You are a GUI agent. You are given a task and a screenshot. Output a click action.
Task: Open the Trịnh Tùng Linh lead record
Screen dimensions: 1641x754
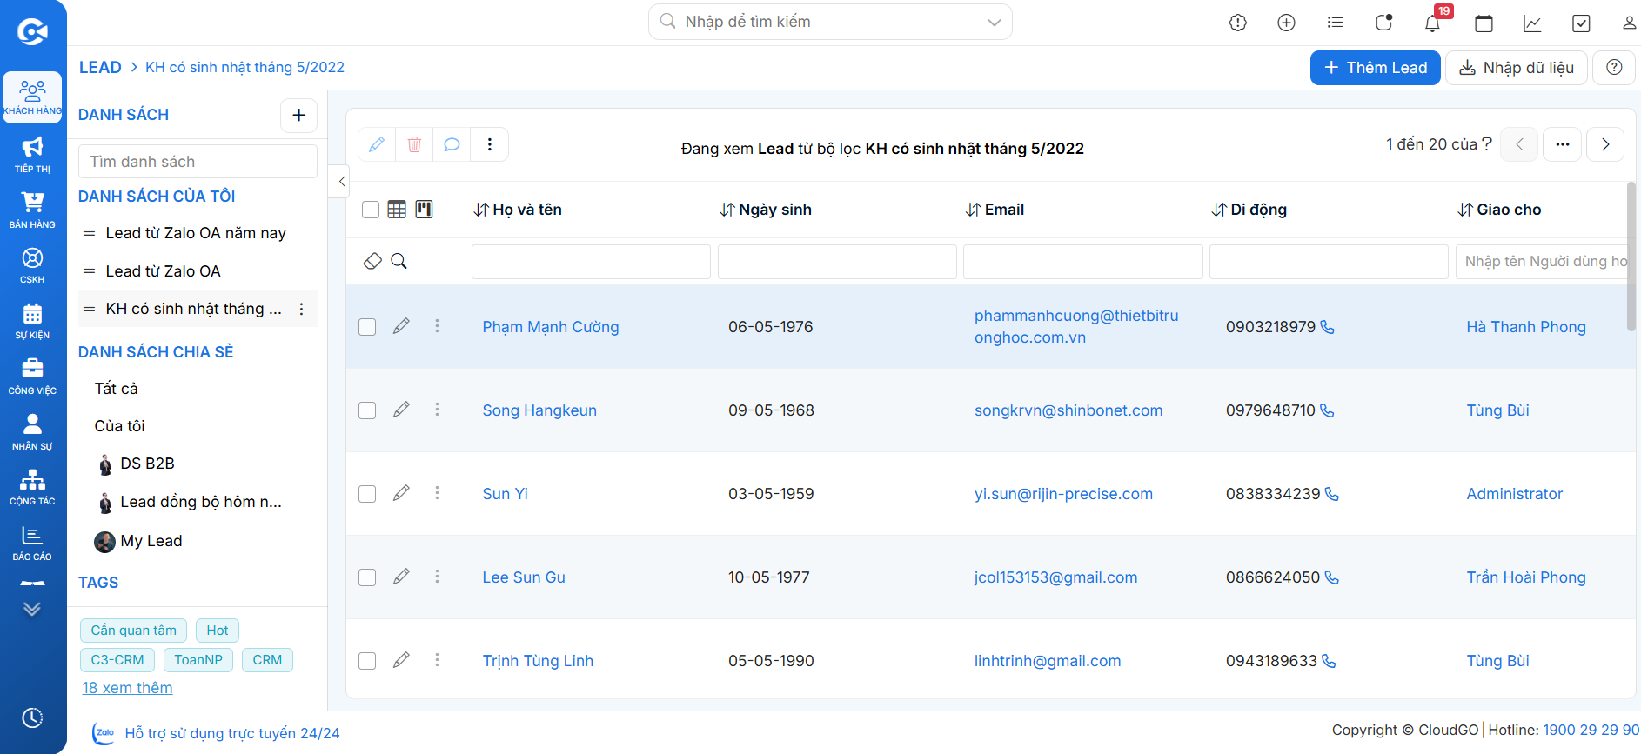click(x=538, y=661)
